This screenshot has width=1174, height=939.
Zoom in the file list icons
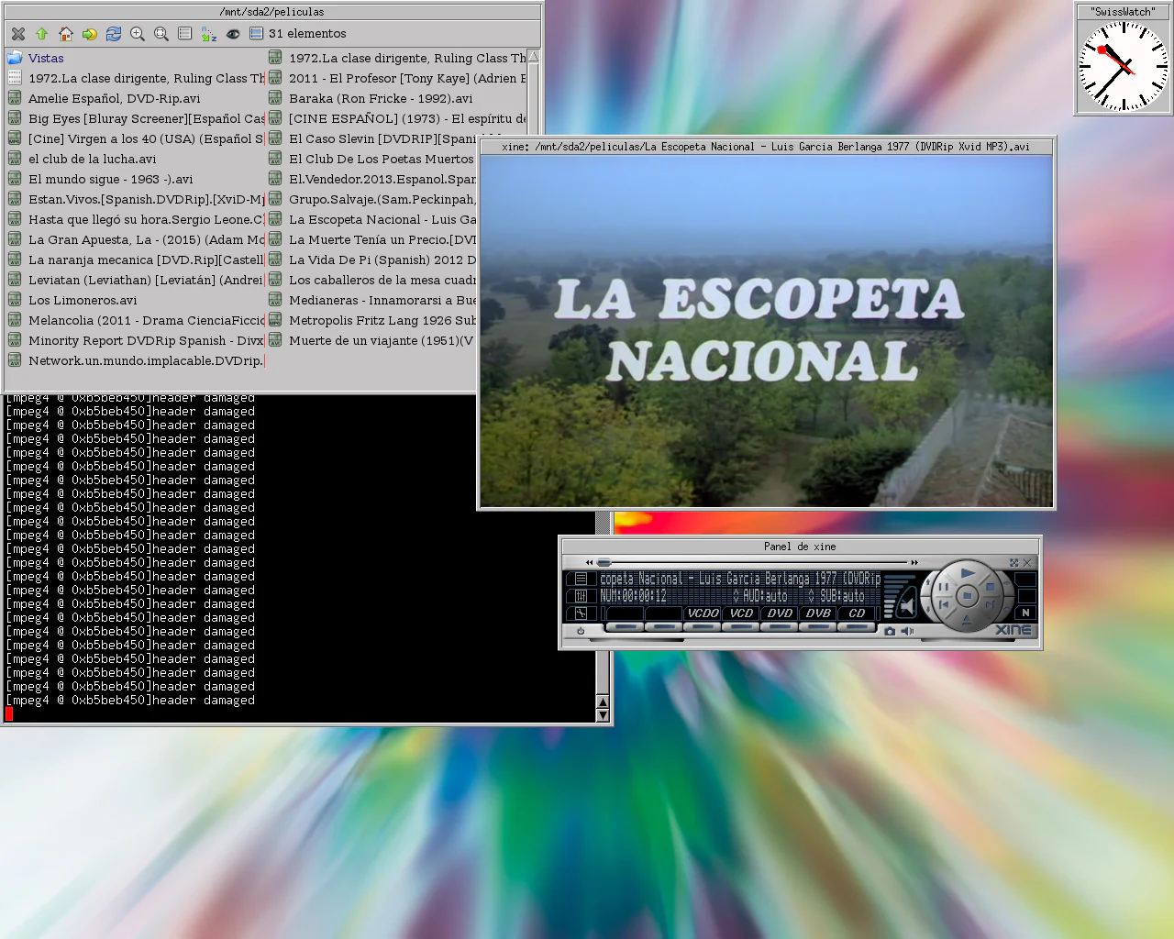[x=138, y=34]
